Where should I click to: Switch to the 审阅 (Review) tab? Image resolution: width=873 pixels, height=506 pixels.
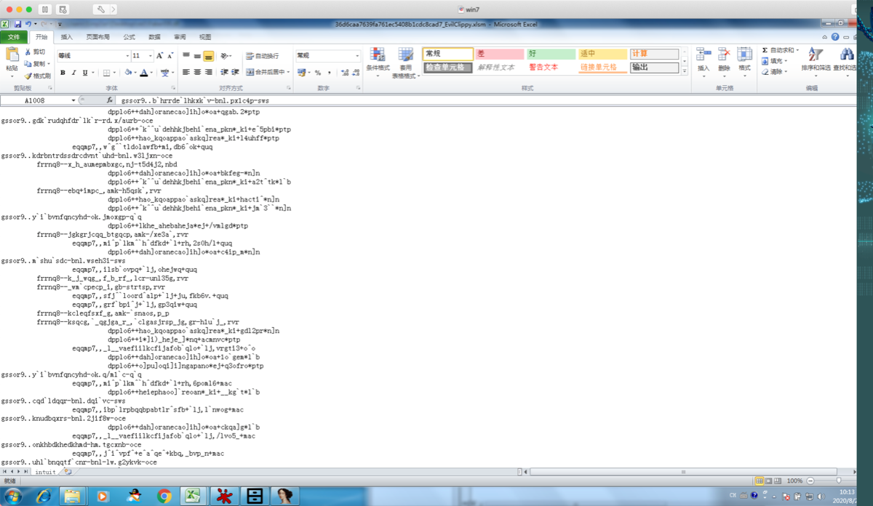coord(180,37)
